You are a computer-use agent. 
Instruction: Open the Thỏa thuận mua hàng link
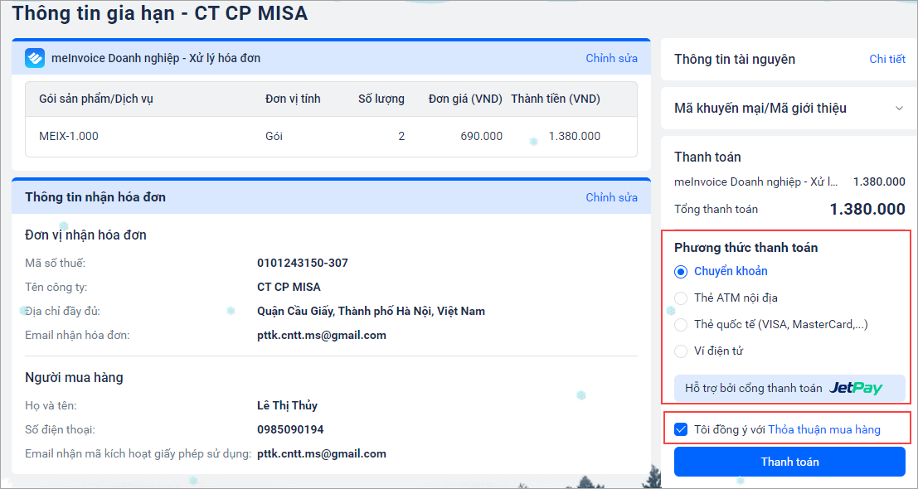point(823,430)
